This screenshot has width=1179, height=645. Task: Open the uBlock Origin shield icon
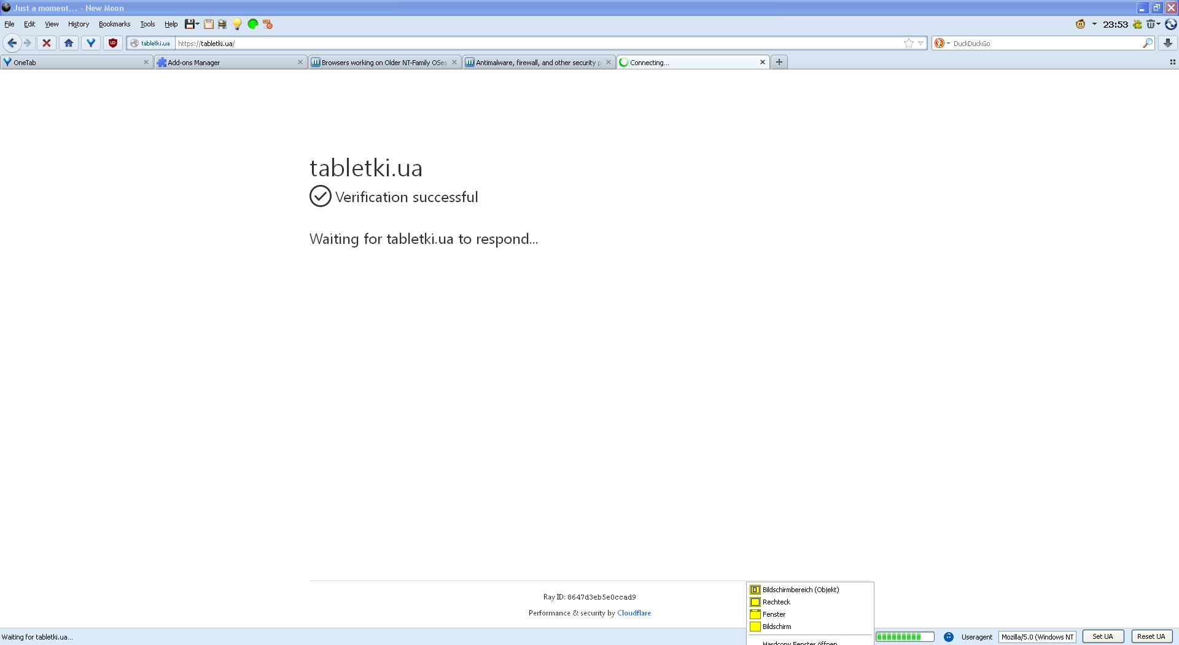(113, 43)
